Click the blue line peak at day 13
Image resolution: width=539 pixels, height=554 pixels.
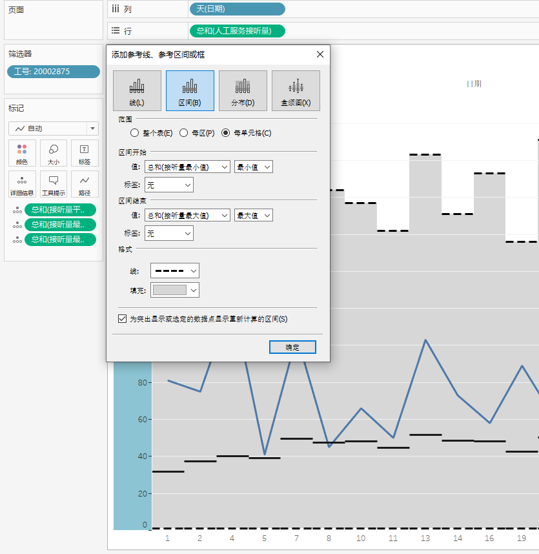click(425, 340)
